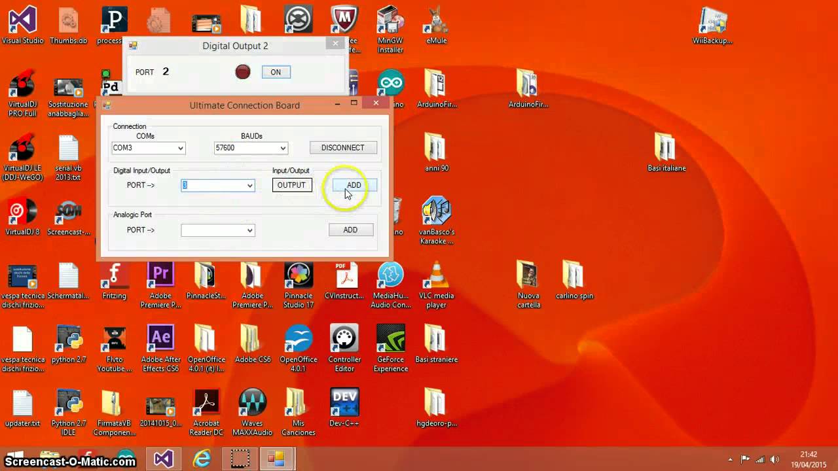This screenshot has width=838, height=471.
Task: Open Internet Explorer from the taskbar
Action: click(202, 459)
